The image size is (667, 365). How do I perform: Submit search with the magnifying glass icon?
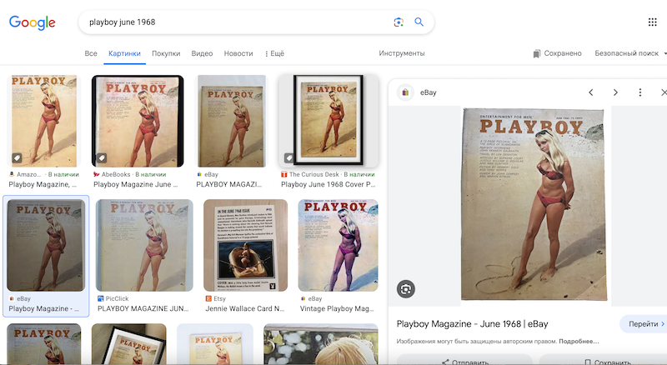419,22
